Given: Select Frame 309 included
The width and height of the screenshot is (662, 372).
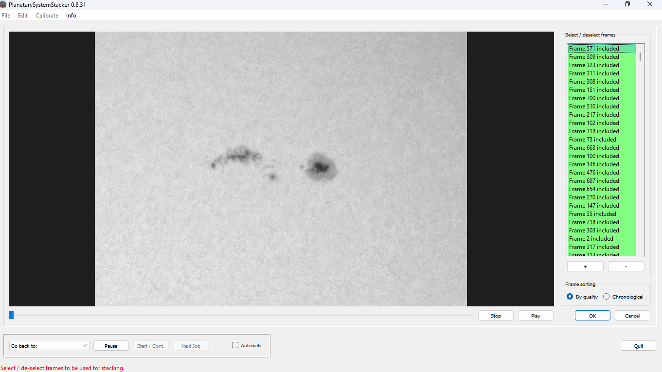Looking at the screenshot, I should [602, 57].
